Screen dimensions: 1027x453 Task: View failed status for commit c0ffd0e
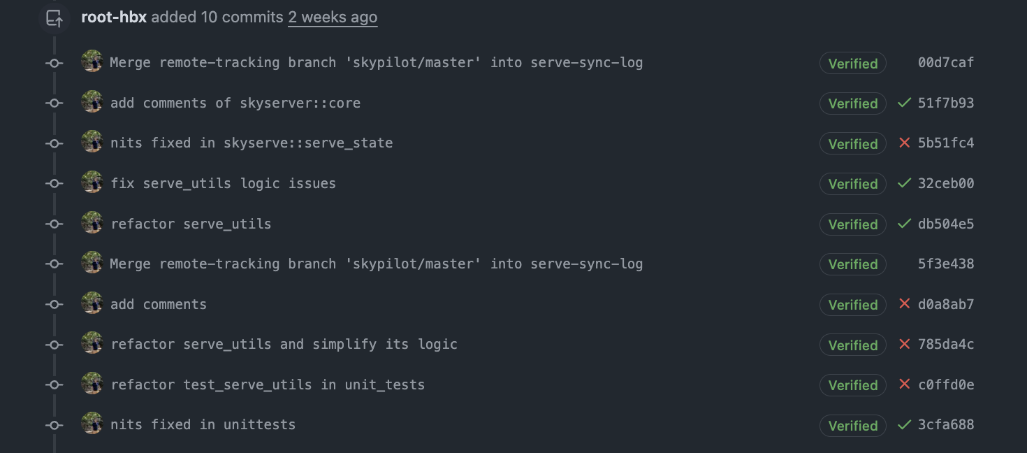[904, 384]
